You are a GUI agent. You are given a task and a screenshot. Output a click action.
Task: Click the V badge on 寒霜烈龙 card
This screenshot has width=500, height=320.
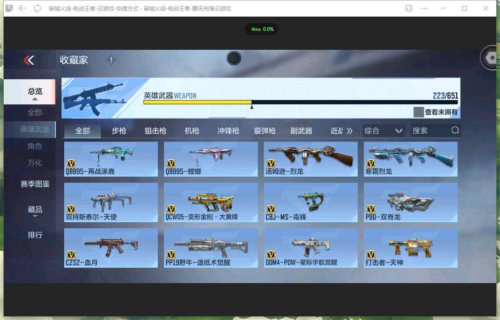coord(371,164)
